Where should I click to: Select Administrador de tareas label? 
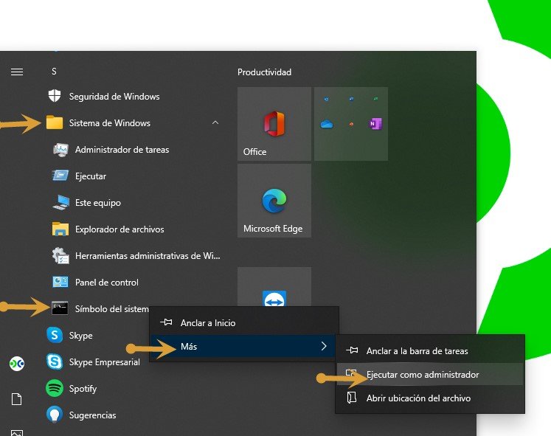point(122,150)
